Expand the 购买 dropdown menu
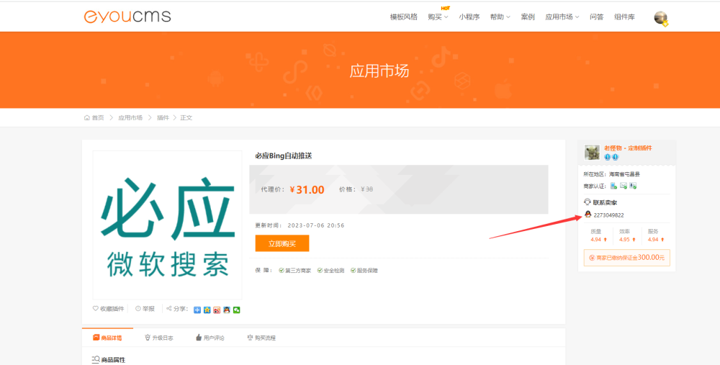 click(x=438, y=17)
